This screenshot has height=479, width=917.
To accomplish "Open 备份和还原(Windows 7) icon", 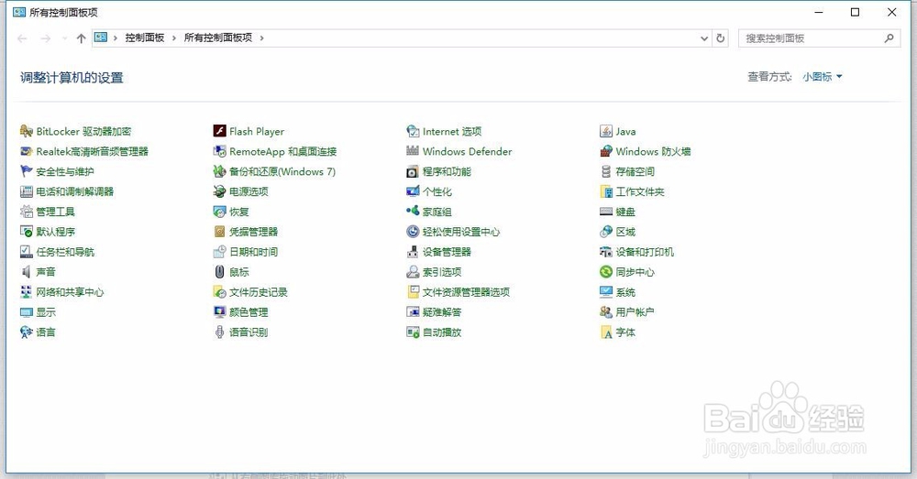I will [219, 171].
